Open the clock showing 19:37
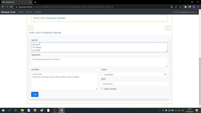Screen dimensions: 201x113 click(189, 110)
